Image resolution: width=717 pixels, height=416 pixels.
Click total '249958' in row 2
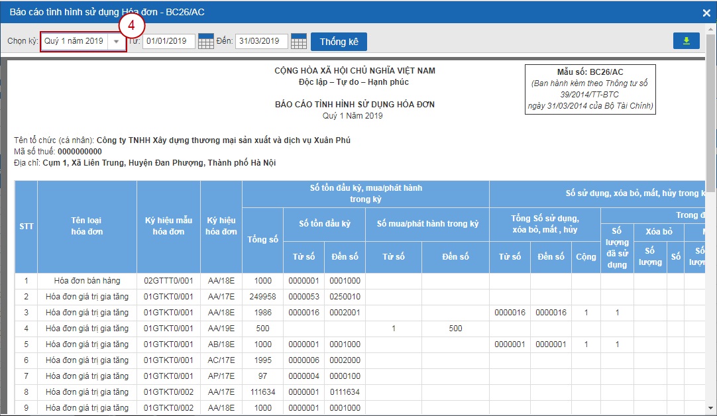pyautogui.click(x=262, y=297)
